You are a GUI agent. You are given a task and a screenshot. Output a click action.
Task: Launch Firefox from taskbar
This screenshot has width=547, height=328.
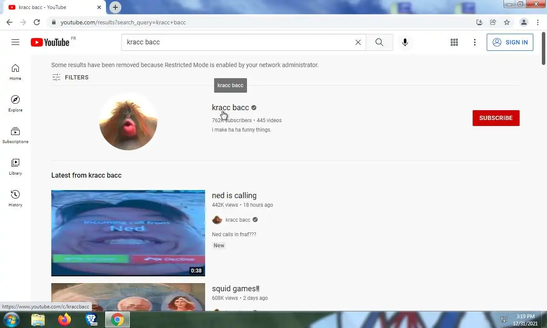tap(65, 319)
